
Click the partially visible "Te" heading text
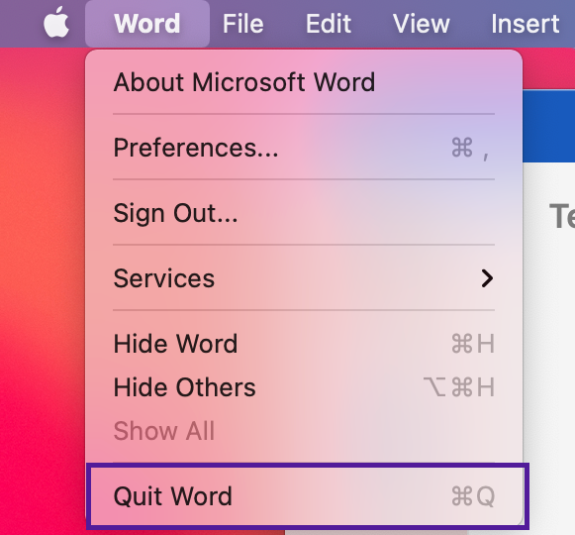(562, 216)
